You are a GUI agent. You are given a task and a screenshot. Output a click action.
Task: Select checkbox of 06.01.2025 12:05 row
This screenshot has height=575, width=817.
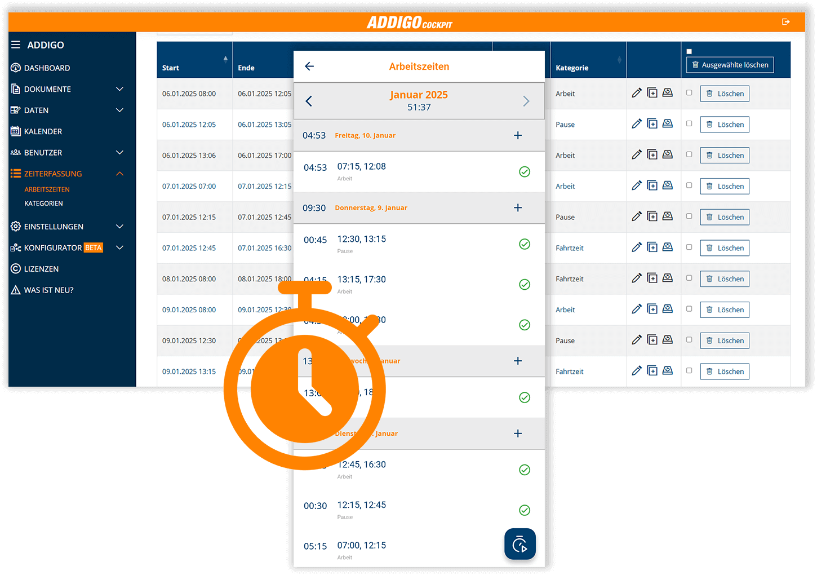point(689,124)
